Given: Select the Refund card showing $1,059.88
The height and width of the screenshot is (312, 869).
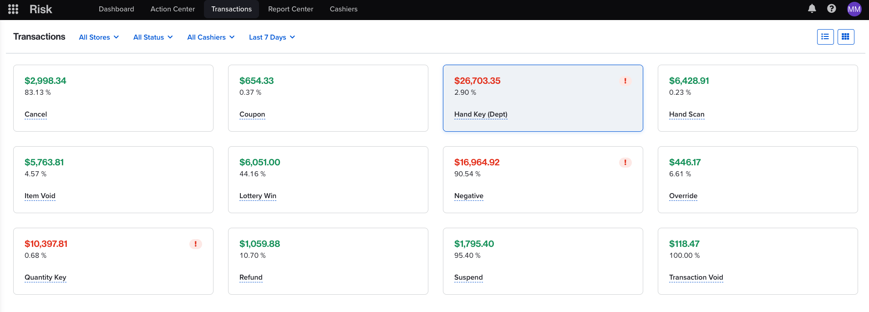Looking at the screenshot, I should tap(328, 261).
